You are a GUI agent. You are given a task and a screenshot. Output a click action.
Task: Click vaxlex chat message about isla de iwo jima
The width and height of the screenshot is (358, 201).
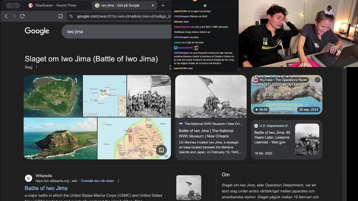coord(189,42)
